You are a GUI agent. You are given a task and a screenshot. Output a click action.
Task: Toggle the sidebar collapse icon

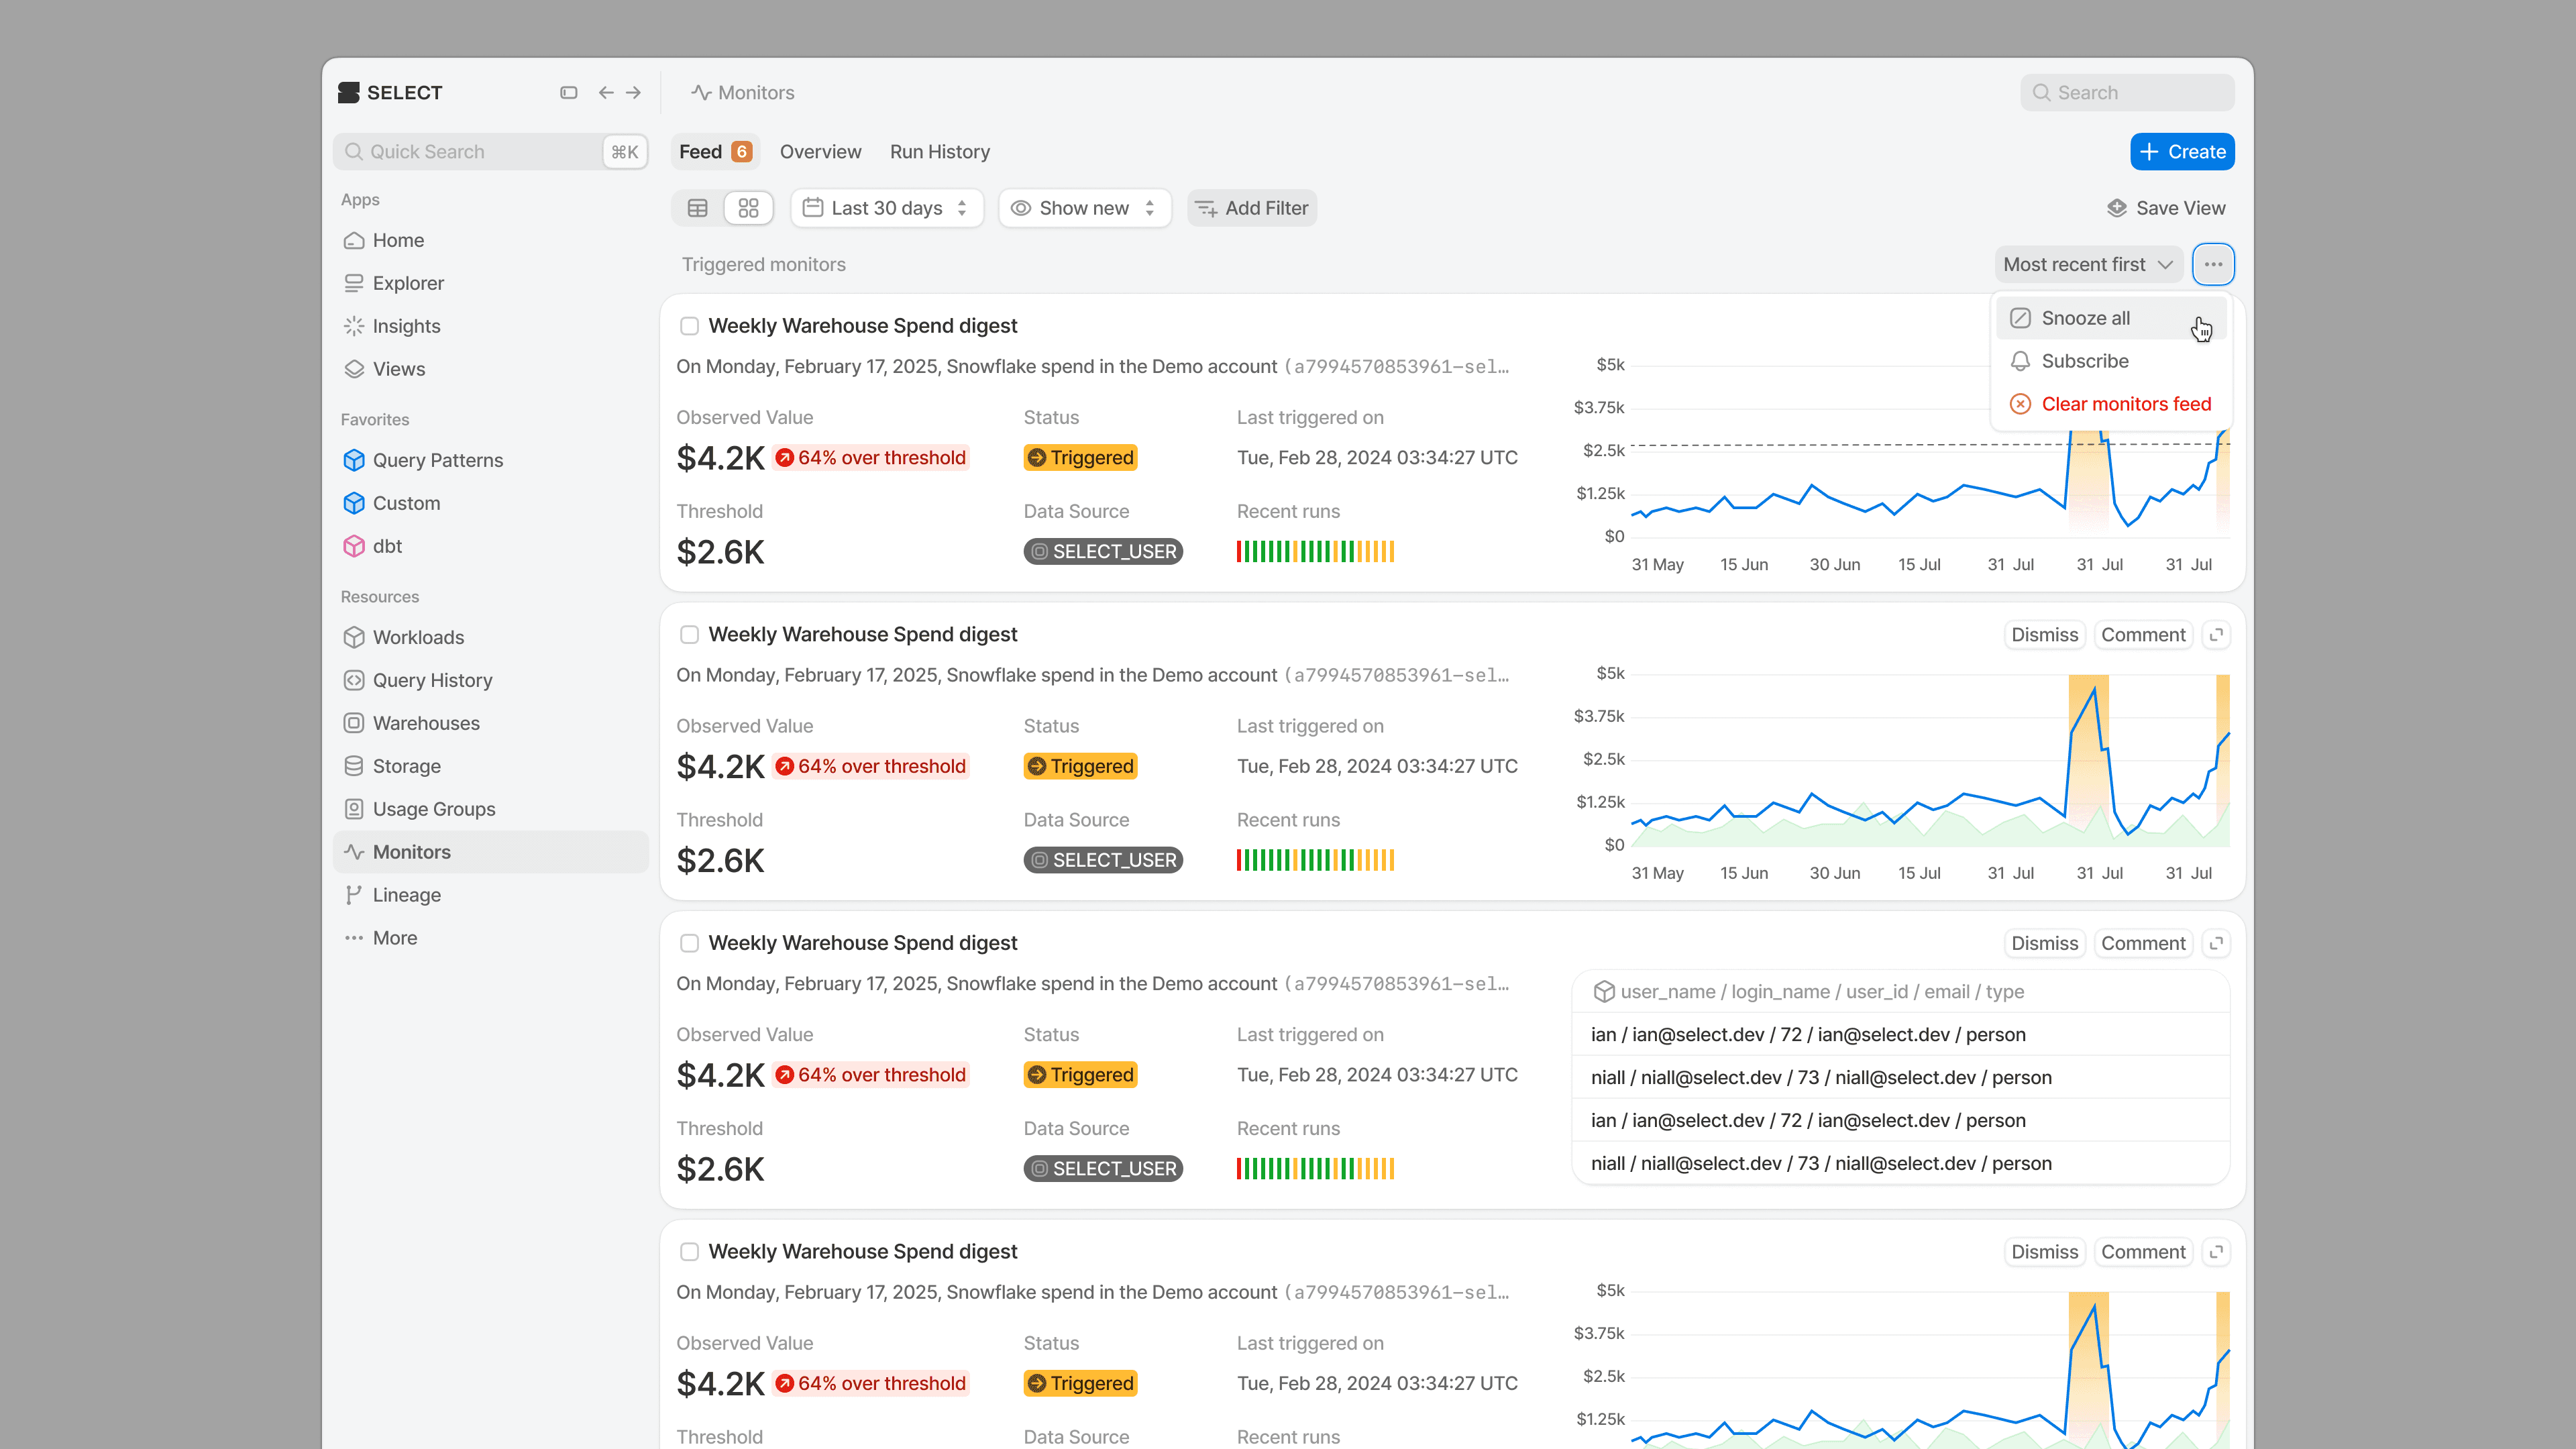coord(568,92)
